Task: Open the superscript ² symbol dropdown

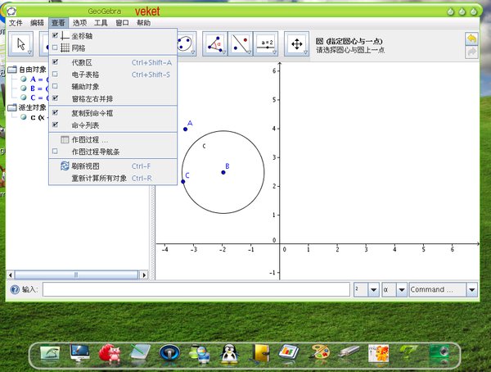Action: [373, 289]
